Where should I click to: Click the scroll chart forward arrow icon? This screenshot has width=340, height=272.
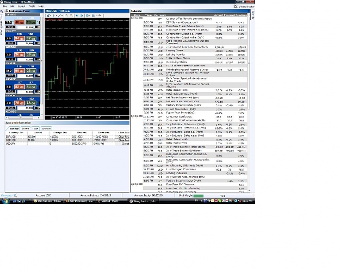[x=82, y=16]
